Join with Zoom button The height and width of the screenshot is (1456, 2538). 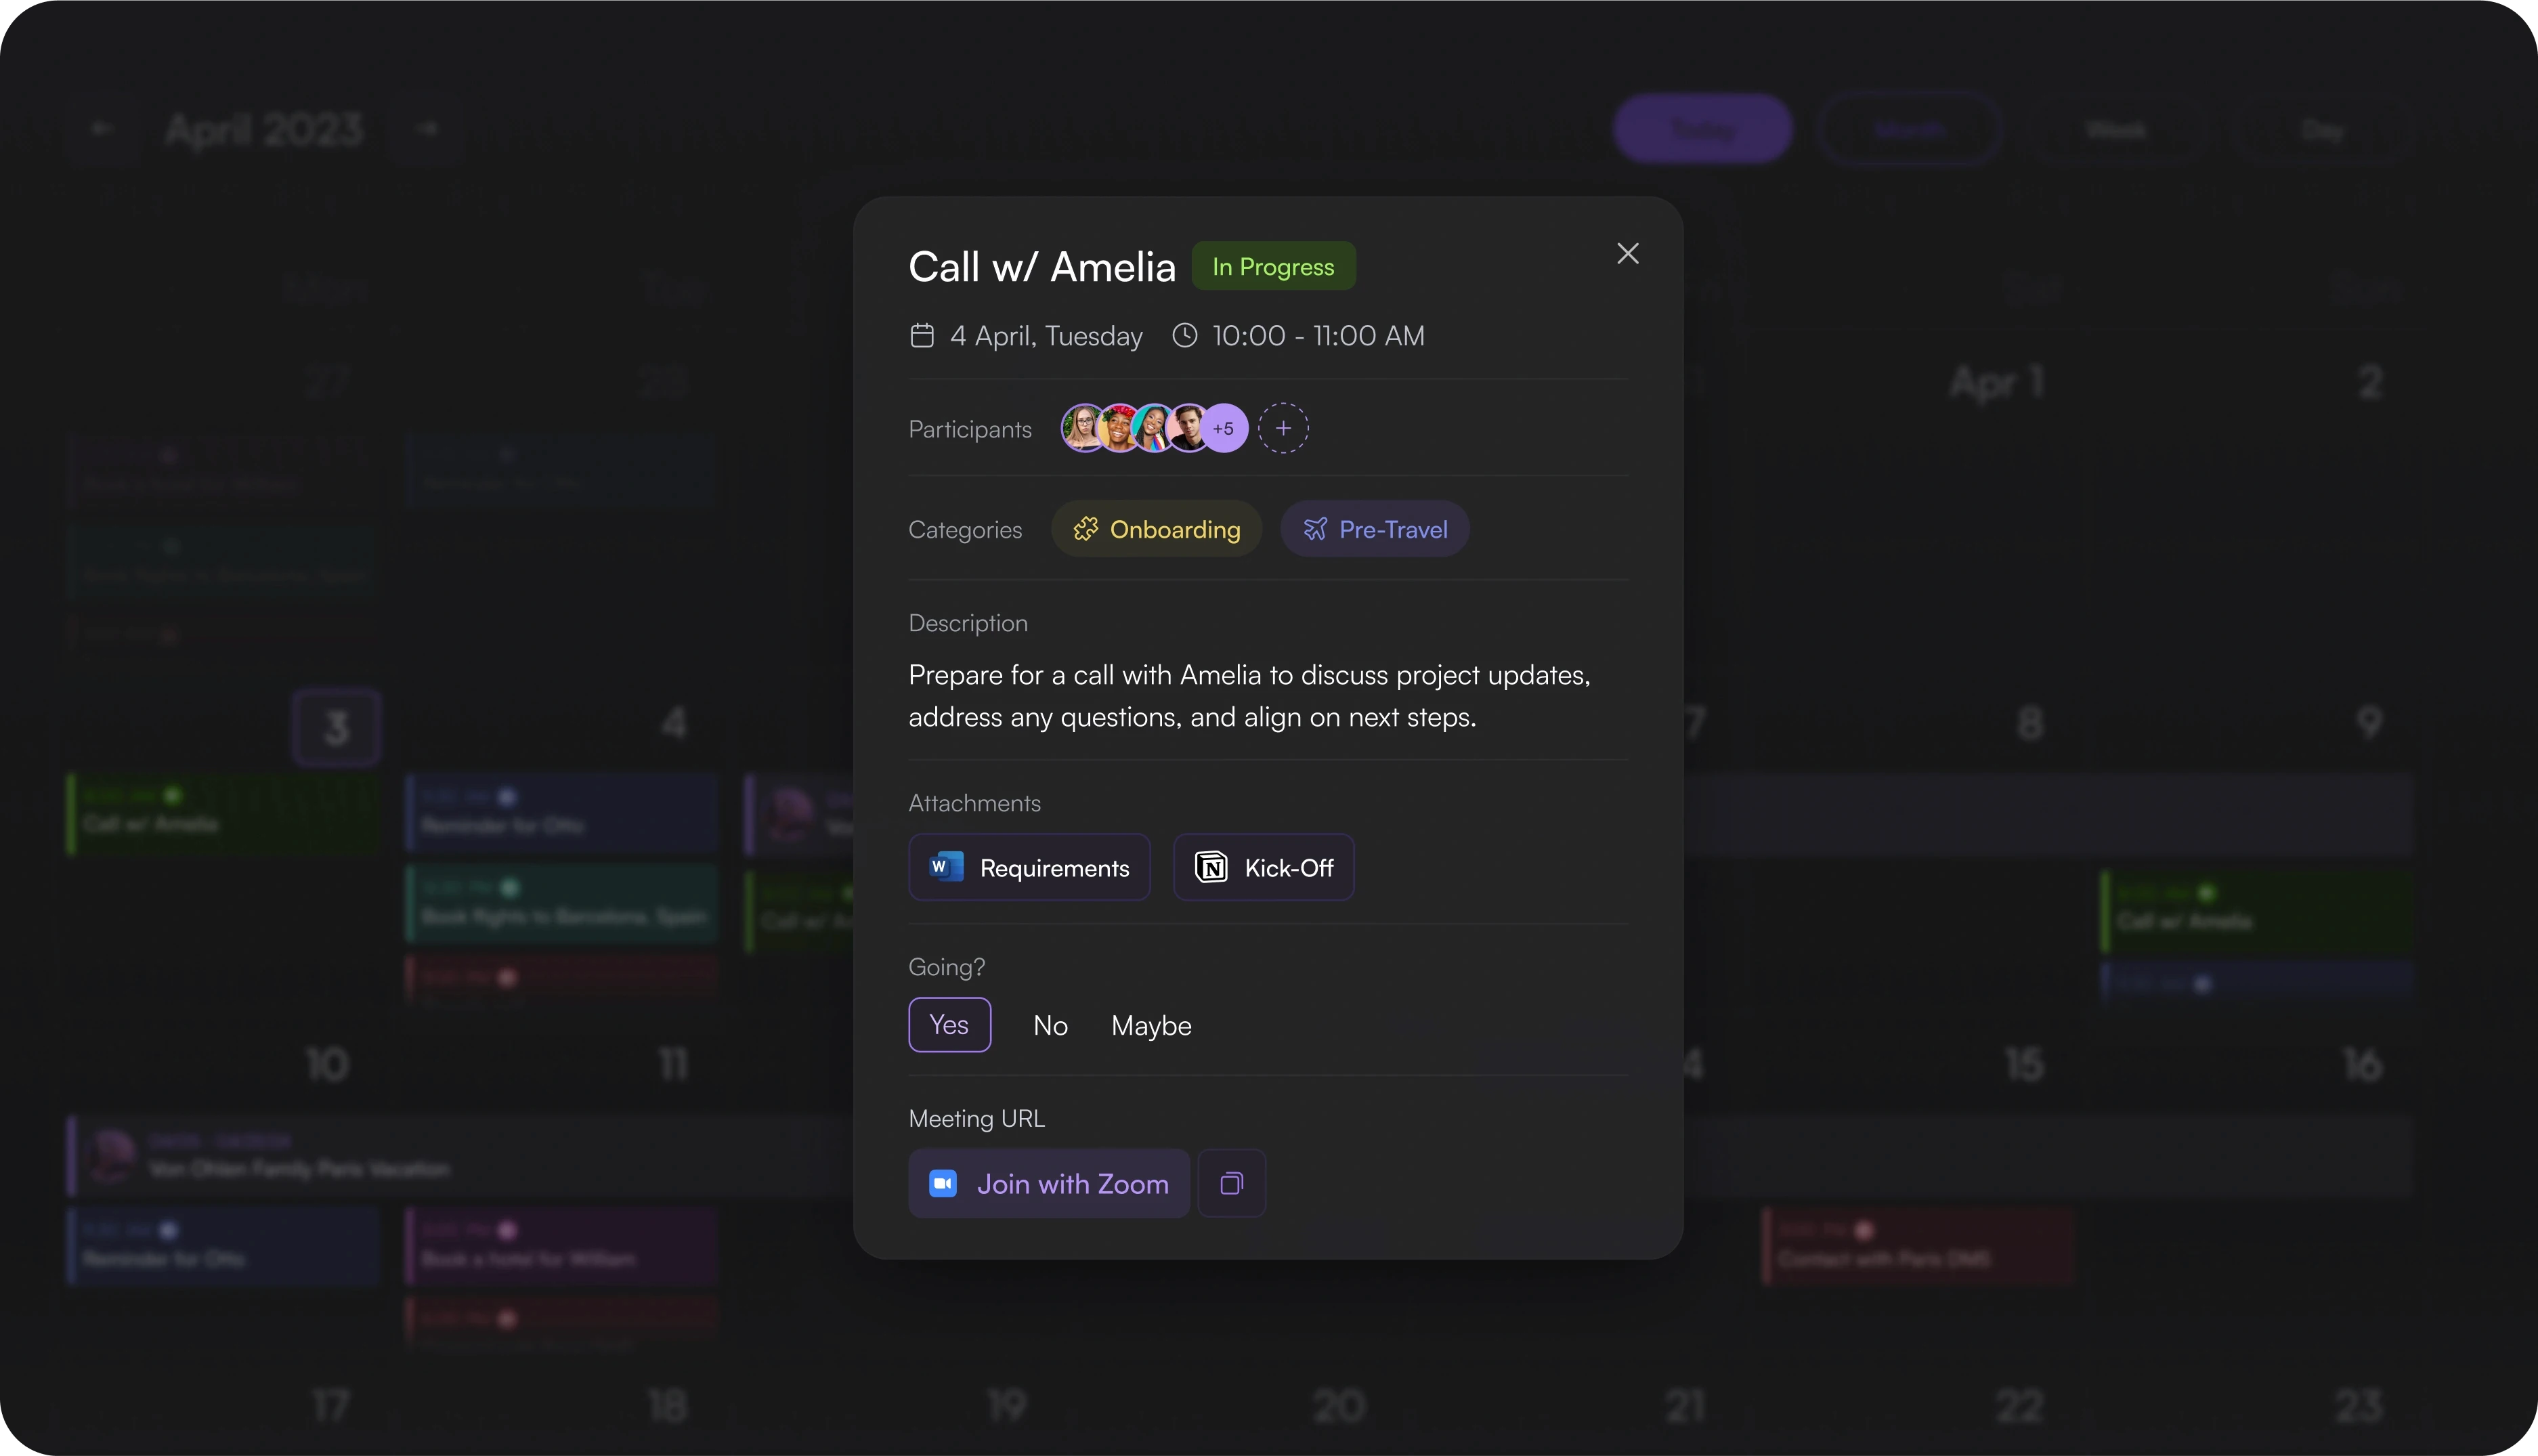1049,1183
